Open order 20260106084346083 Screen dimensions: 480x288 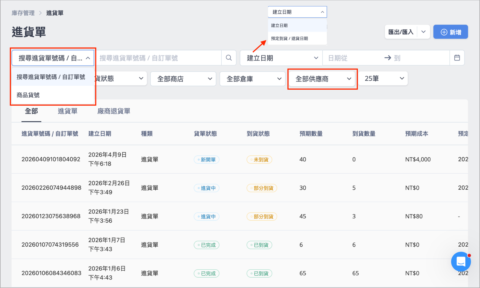click(51, 273)
